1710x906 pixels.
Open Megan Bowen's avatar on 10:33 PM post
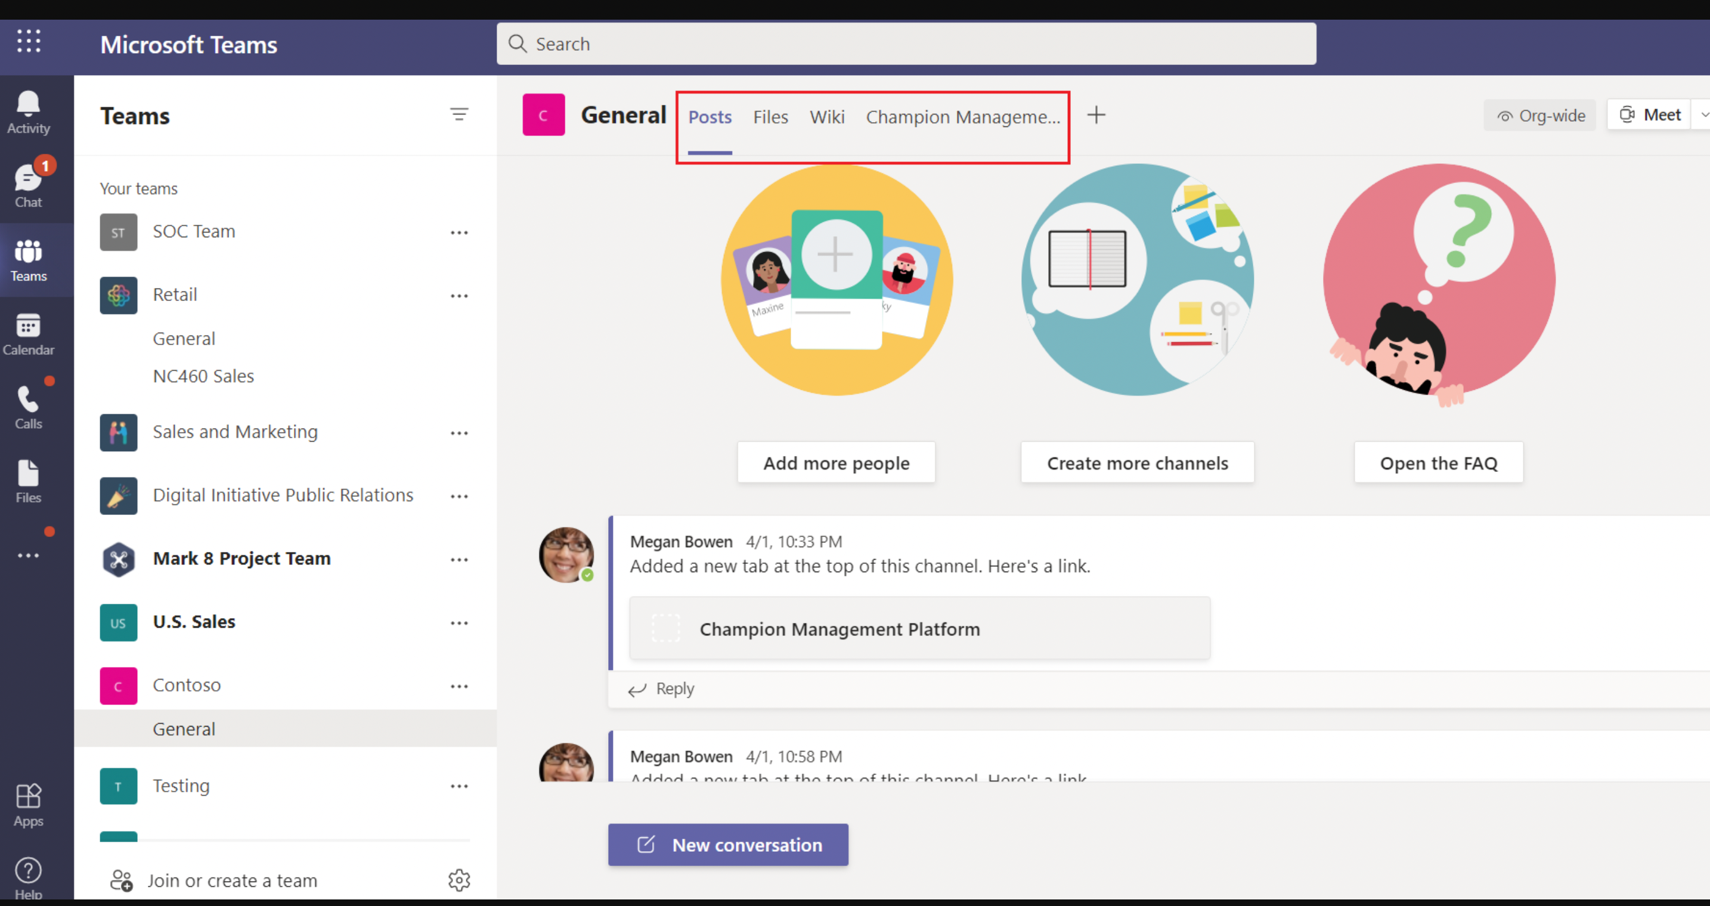[566, 555]
